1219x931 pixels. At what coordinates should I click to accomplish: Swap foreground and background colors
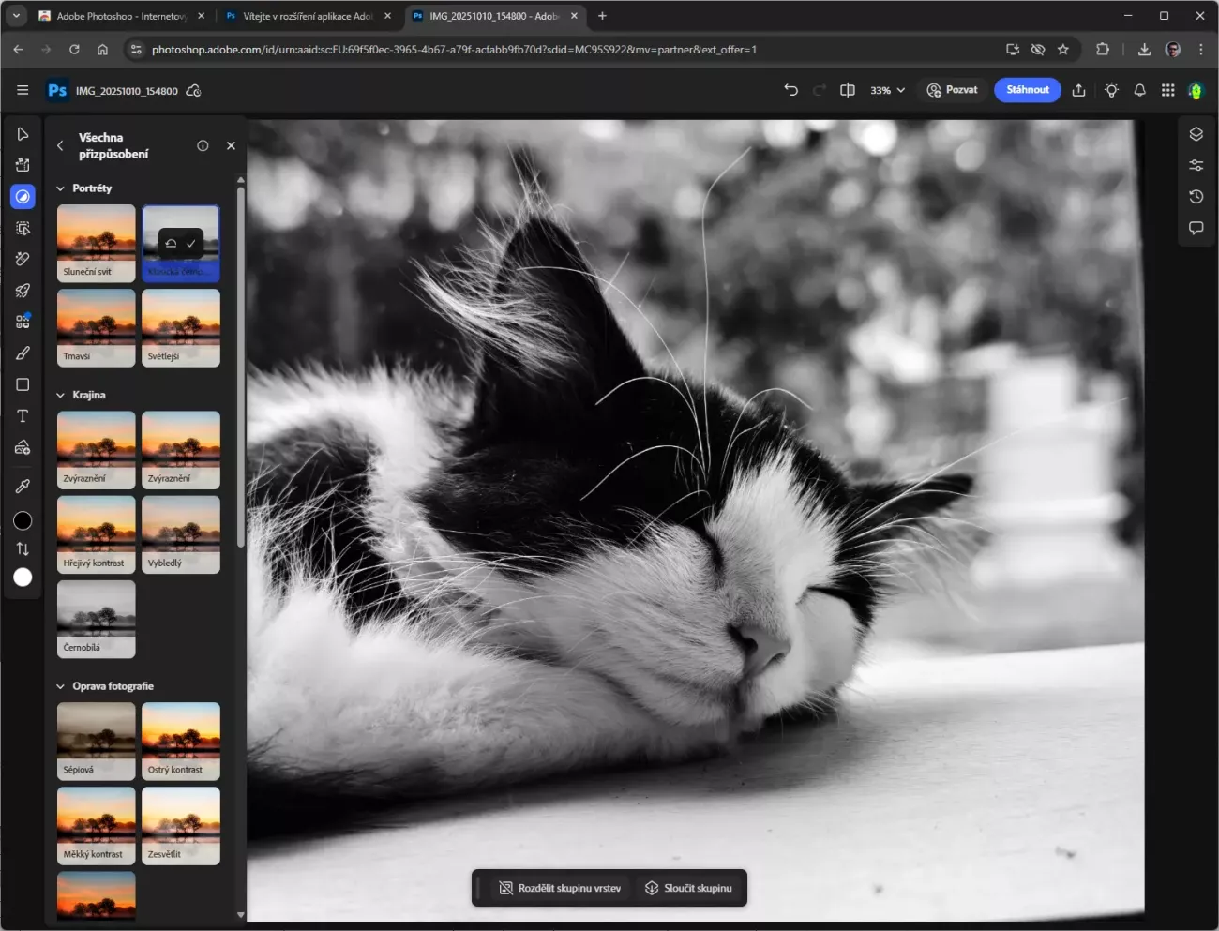tap(23, 549)
